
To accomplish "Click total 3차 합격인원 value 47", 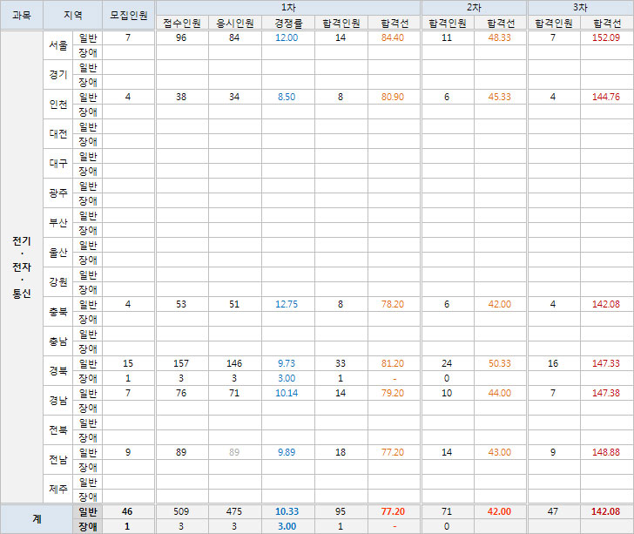I will click(x=553, y=511).
